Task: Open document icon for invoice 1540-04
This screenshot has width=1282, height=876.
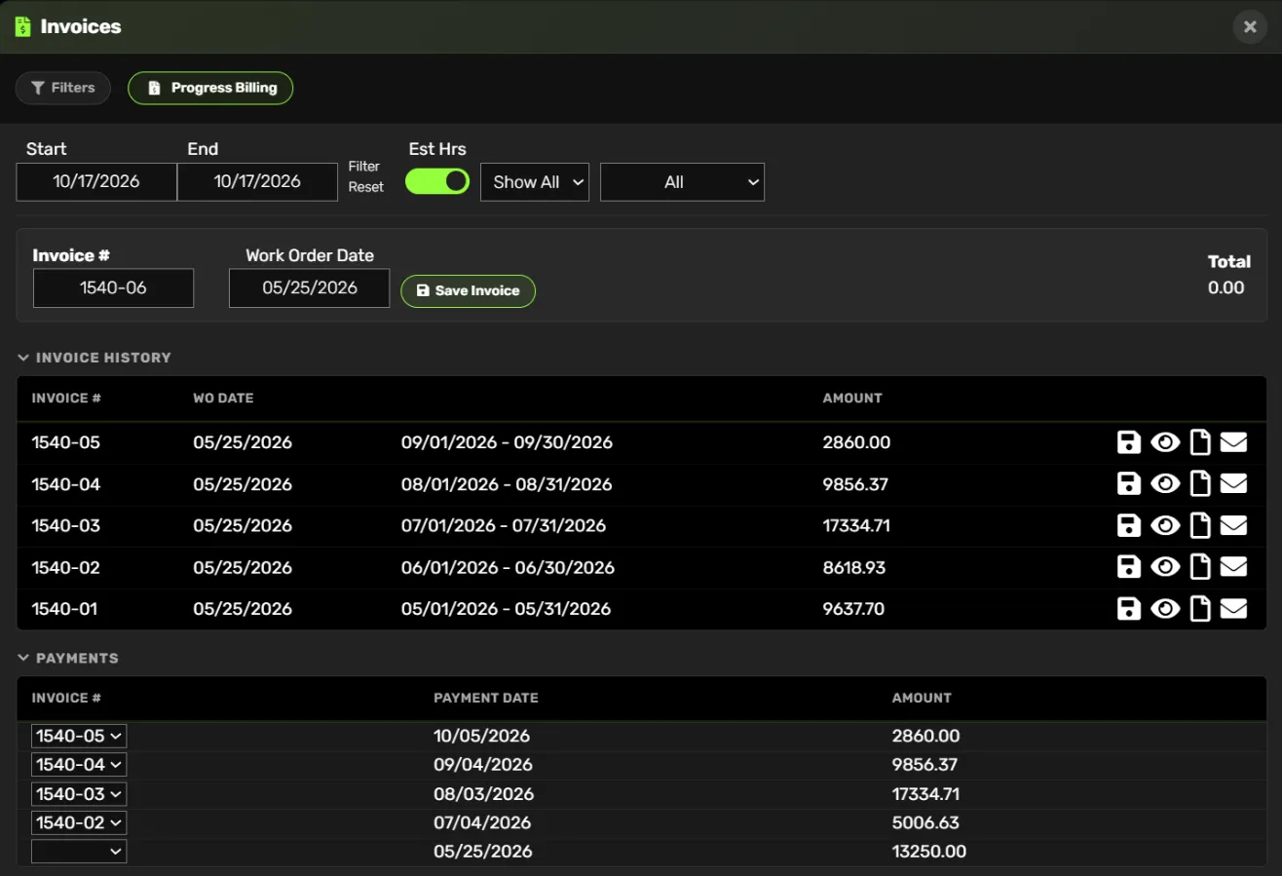Action: pyautogui.click(x=1201, y=484)
